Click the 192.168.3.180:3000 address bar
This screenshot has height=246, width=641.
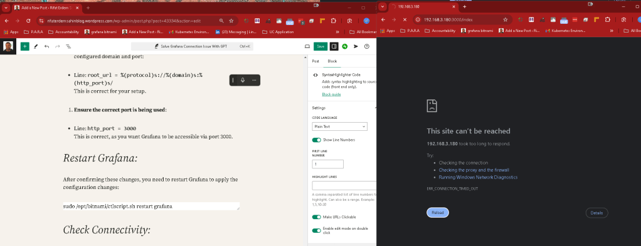(x=448, y=19)
